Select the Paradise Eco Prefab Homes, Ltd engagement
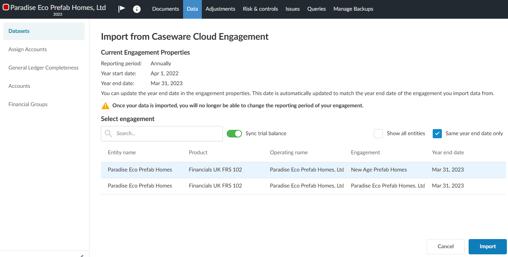The height and width of the screenshot is (257, 508). point(304,186)
